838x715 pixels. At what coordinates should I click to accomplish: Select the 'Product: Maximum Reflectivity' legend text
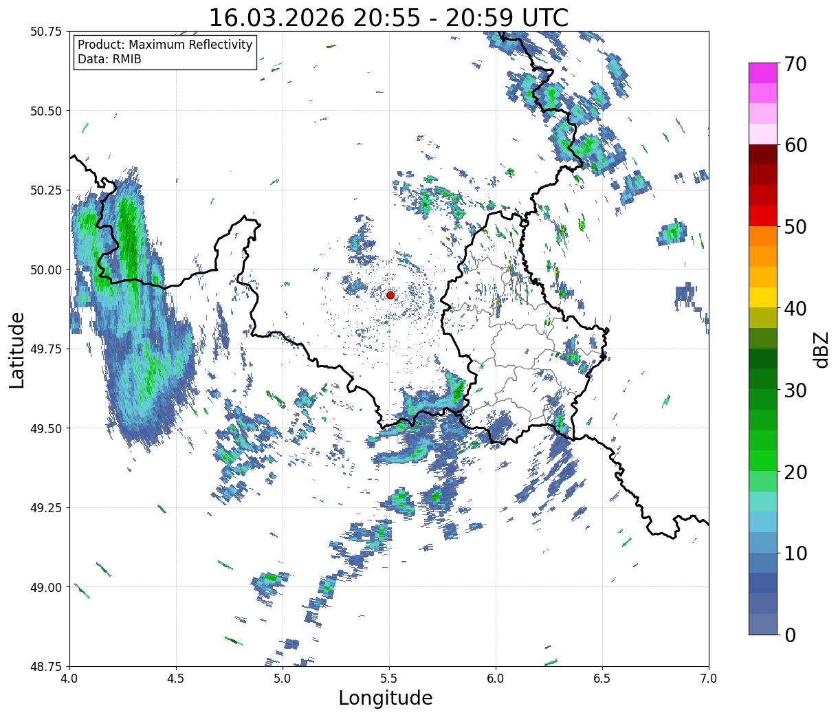(x=165, y=45)
